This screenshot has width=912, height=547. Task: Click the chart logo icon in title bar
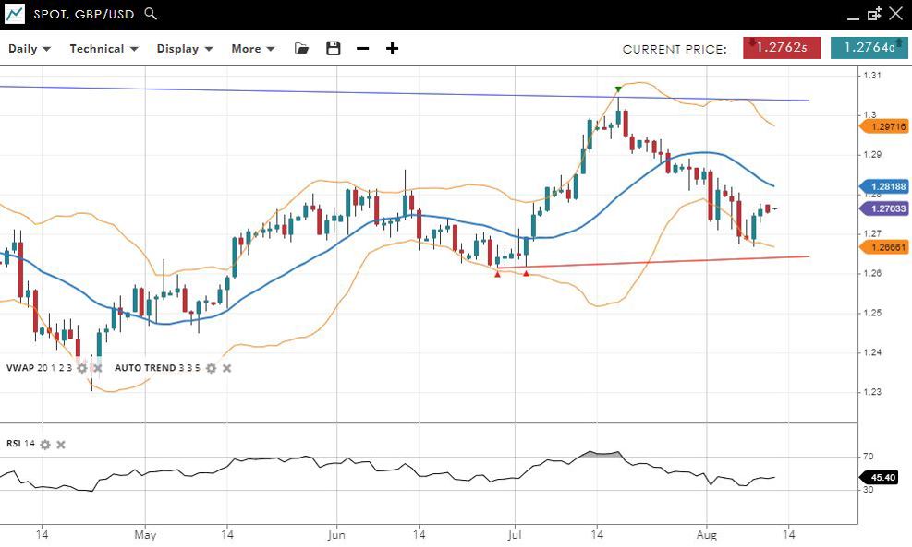click(15, 14)
